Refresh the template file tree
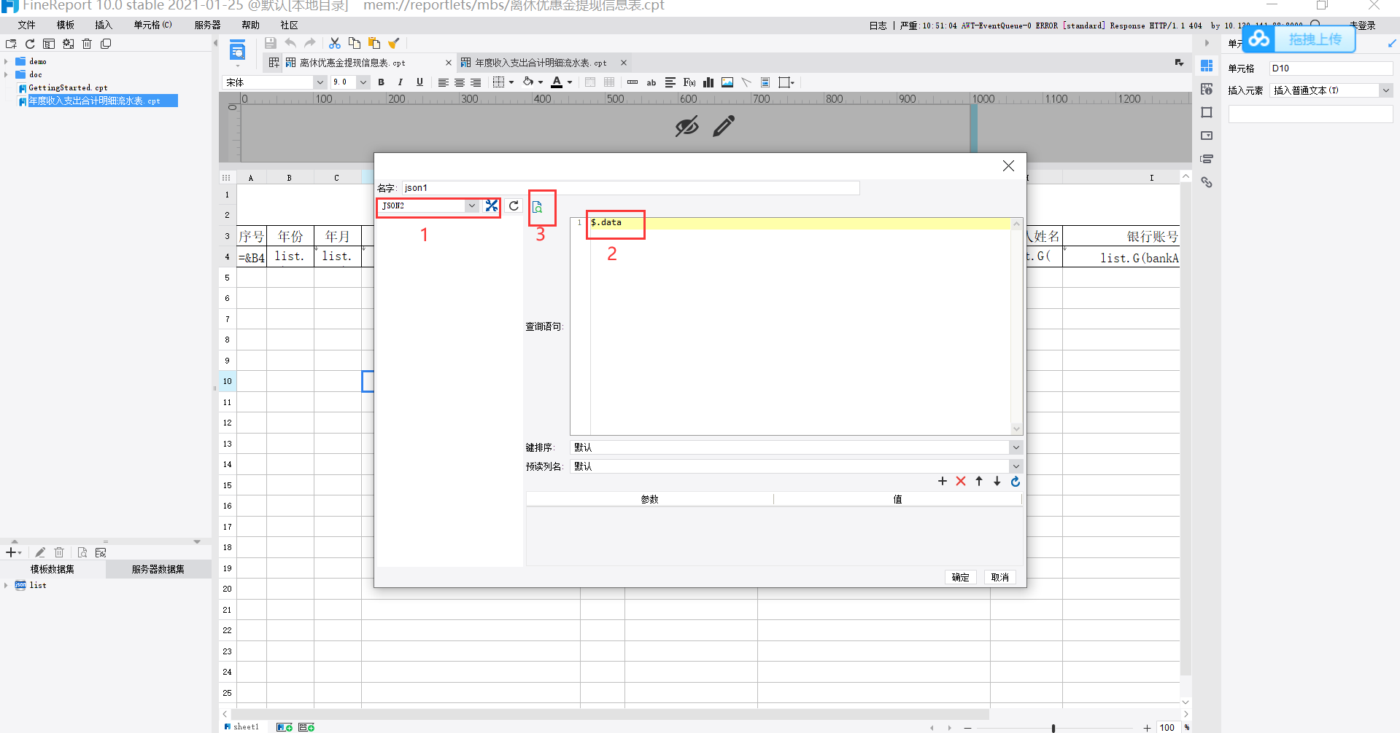This screenshot has width=1400, height=733. click(x=30, y=44)
